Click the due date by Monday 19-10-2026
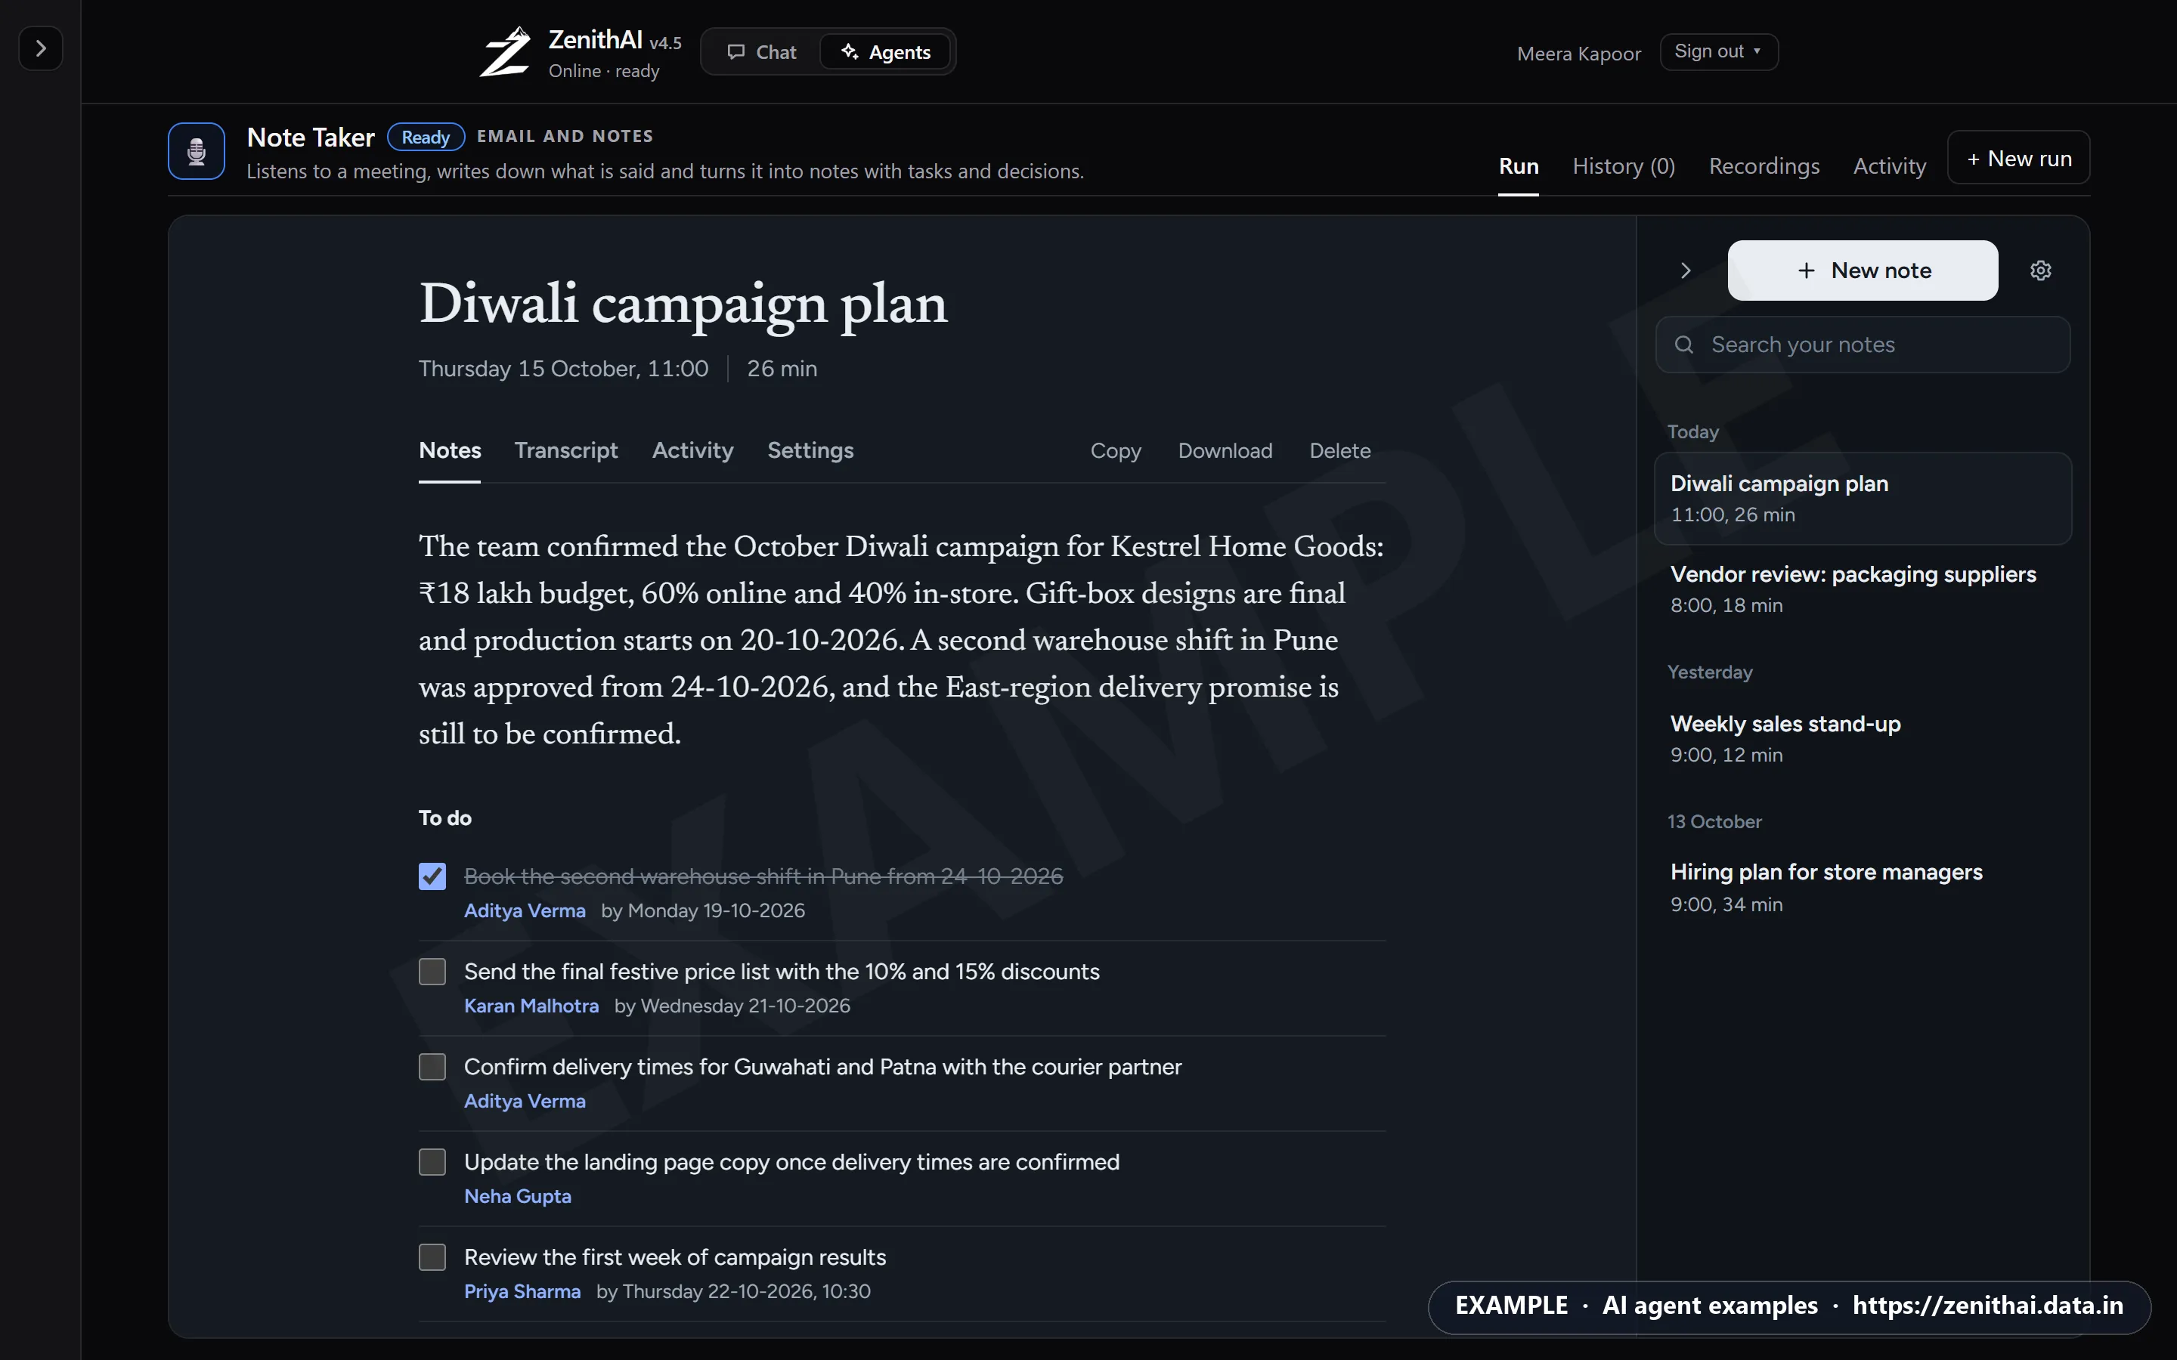The height and width of the screenshot is (1360, 2177). (702, 910)
